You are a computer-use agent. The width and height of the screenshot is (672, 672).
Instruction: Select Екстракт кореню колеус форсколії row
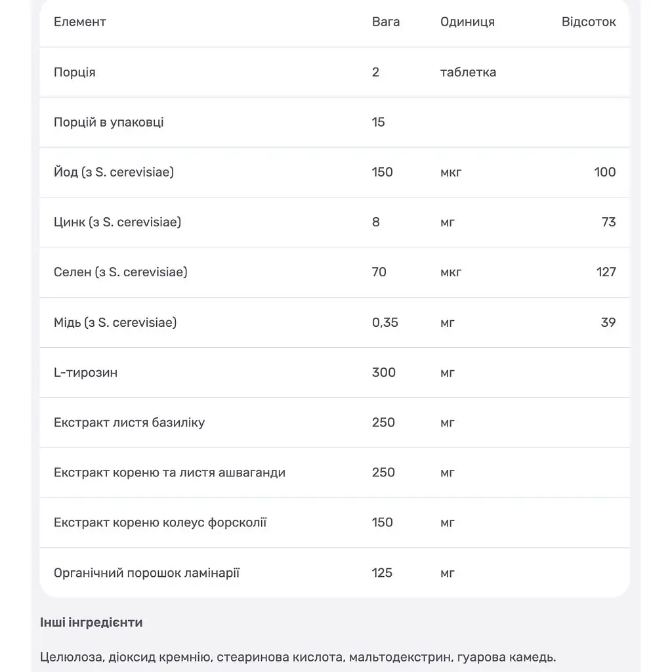pos(335,522)
